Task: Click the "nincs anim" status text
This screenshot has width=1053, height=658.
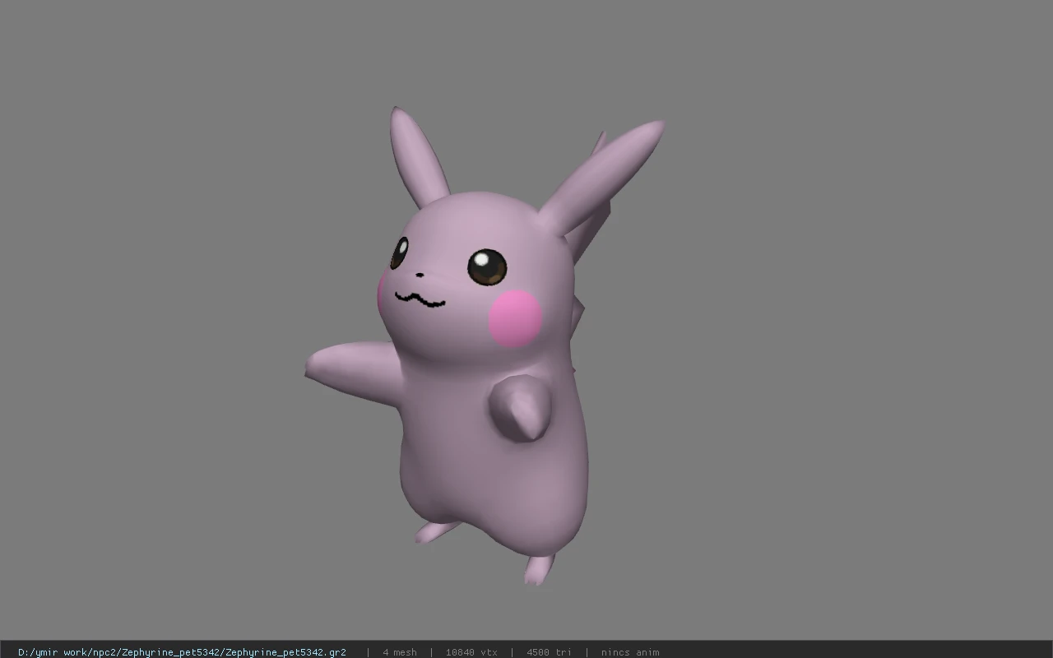Action: pyautogui.click(x=630, y=652)
